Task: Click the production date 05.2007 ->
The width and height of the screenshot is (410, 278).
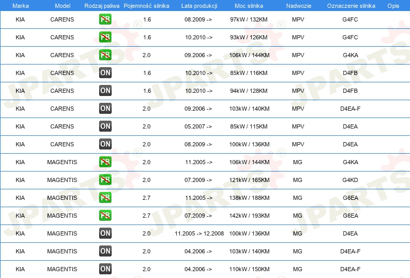Action: tap(198, 126)
